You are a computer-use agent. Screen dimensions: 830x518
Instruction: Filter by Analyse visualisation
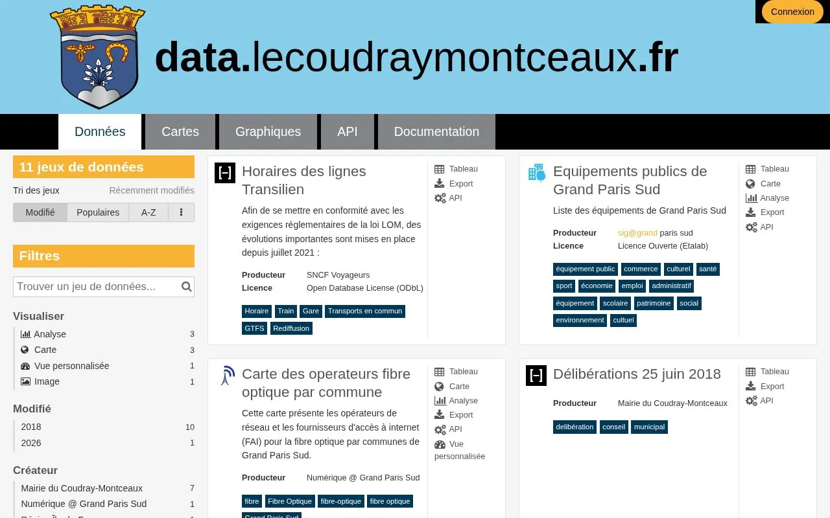point(108,334)
